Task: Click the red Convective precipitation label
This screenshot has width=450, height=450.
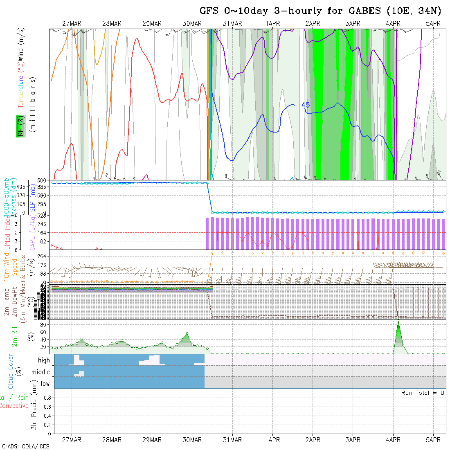Action: (x=14, y=406)
